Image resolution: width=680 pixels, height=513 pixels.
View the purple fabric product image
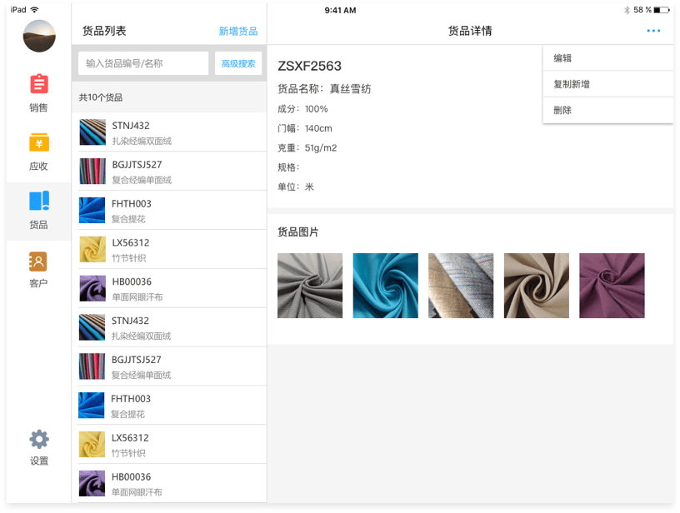tap(612, 286)
